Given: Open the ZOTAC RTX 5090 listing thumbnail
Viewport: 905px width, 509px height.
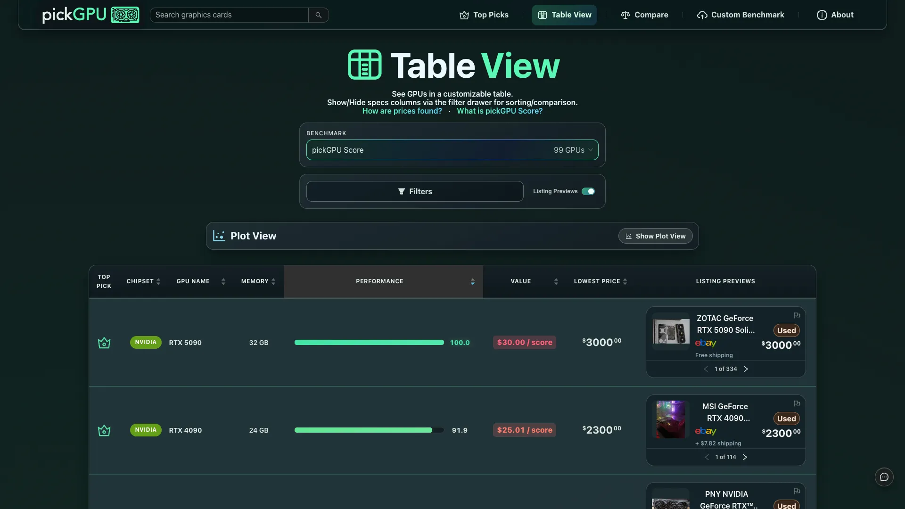Looking at the screenshot, I should coord(671,331).
